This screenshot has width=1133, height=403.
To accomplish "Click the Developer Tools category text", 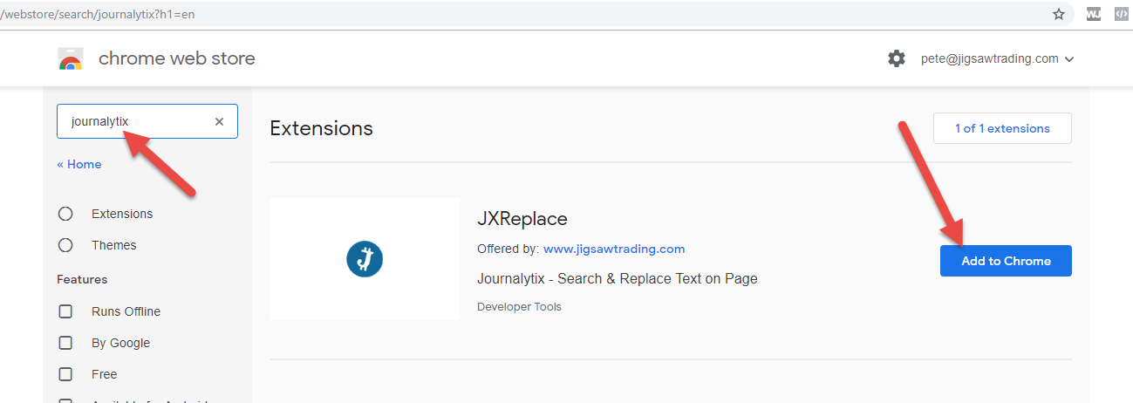I will coord(519,307).
